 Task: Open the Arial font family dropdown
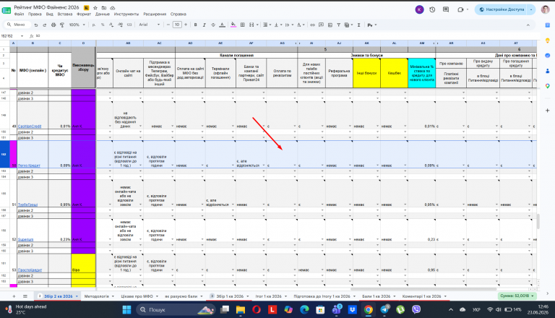[150, 25]
